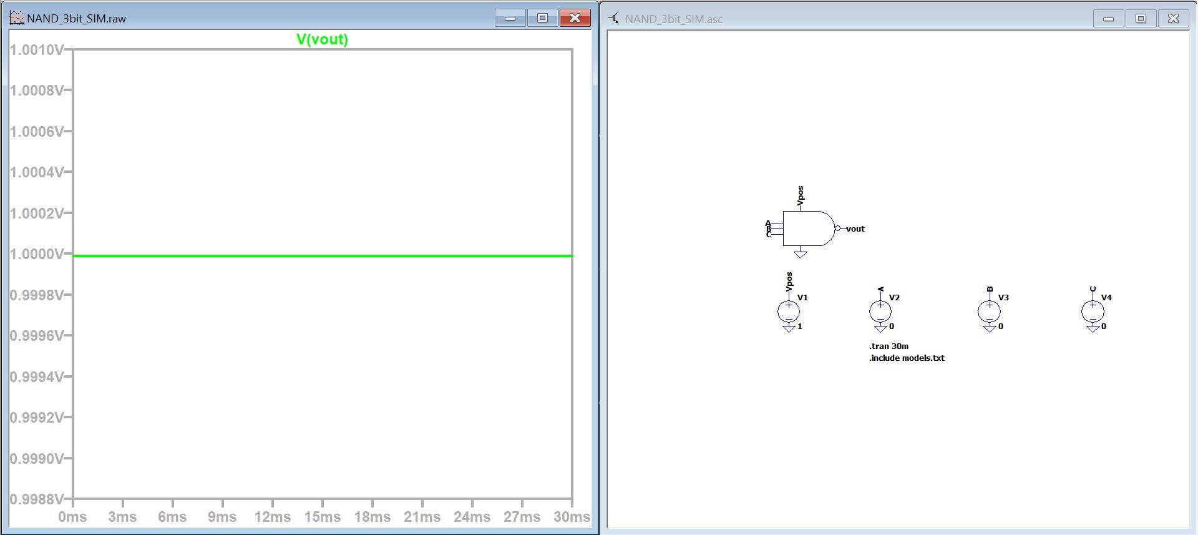Click the V(vout) trace label
Image resolution: width=1198 pixels, height=535 pixels.
pyautogui.click(x=322, y=39)
